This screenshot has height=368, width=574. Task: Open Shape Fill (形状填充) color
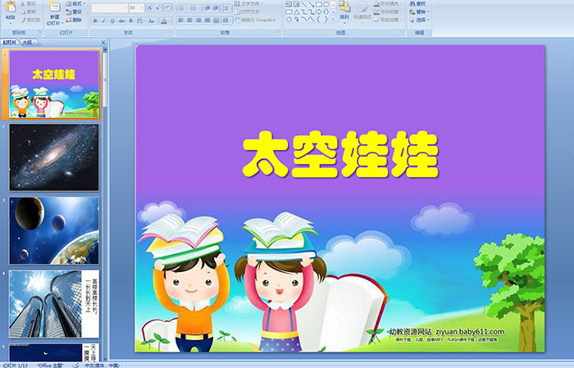coord(388,3)
